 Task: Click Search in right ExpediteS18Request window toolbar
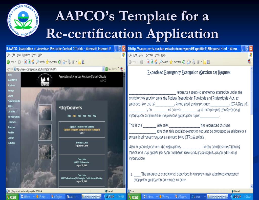164,62
